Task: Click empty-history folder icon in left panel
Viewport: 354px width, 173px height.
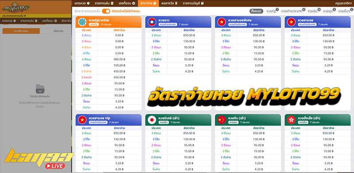Action: click(x=40, y=89)
